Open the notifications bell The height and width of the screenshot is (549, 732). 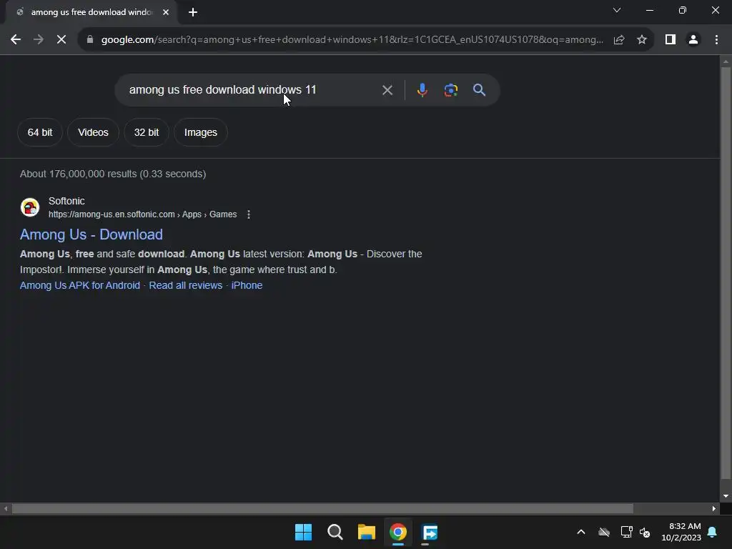coord(713,532)
